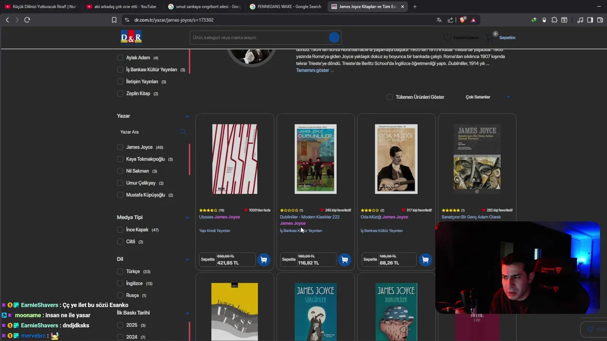Go back to the previous page

(7, 20)
